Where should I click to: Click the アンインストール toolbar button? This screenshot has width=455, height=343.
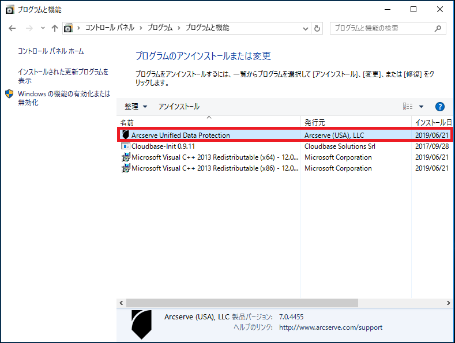pyautogui.click(x=179, y=107)
